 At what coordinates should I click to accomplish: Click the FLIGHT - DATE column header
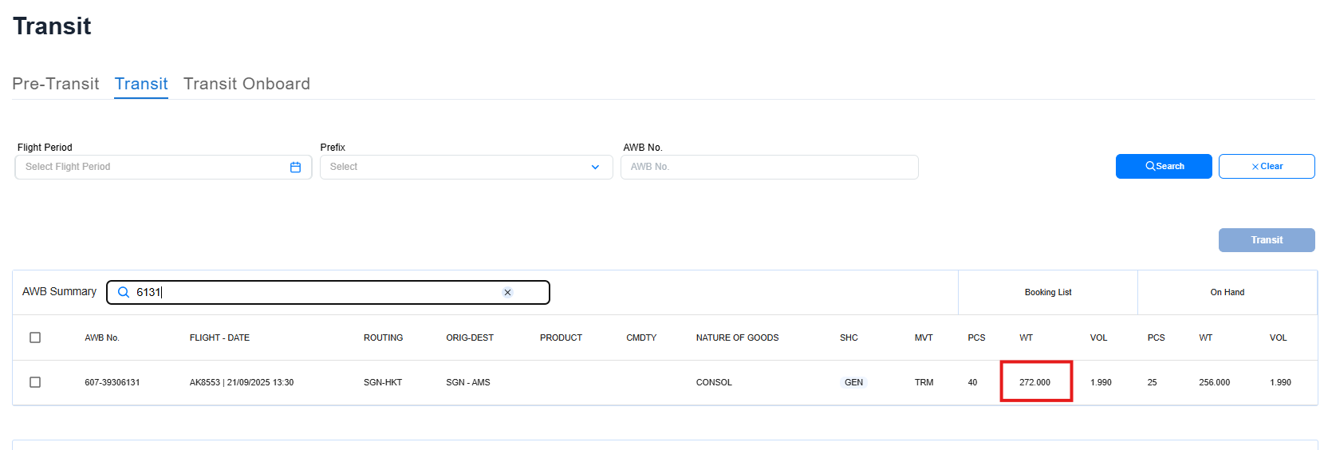tap(219, 337)
